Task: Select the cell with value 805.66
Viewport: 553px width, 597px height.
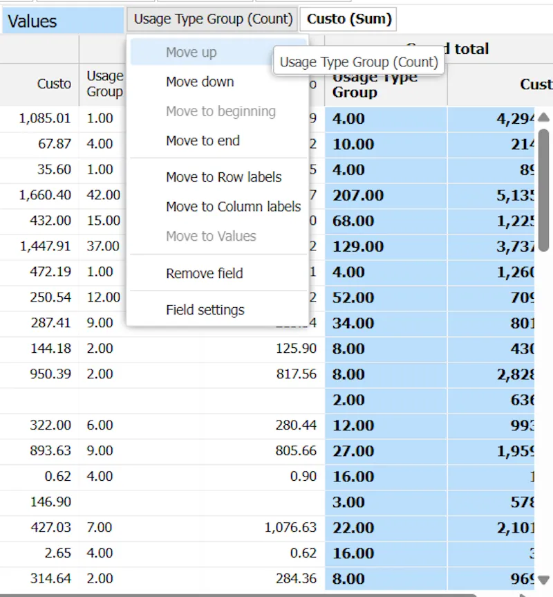Action: coord(262,451)
